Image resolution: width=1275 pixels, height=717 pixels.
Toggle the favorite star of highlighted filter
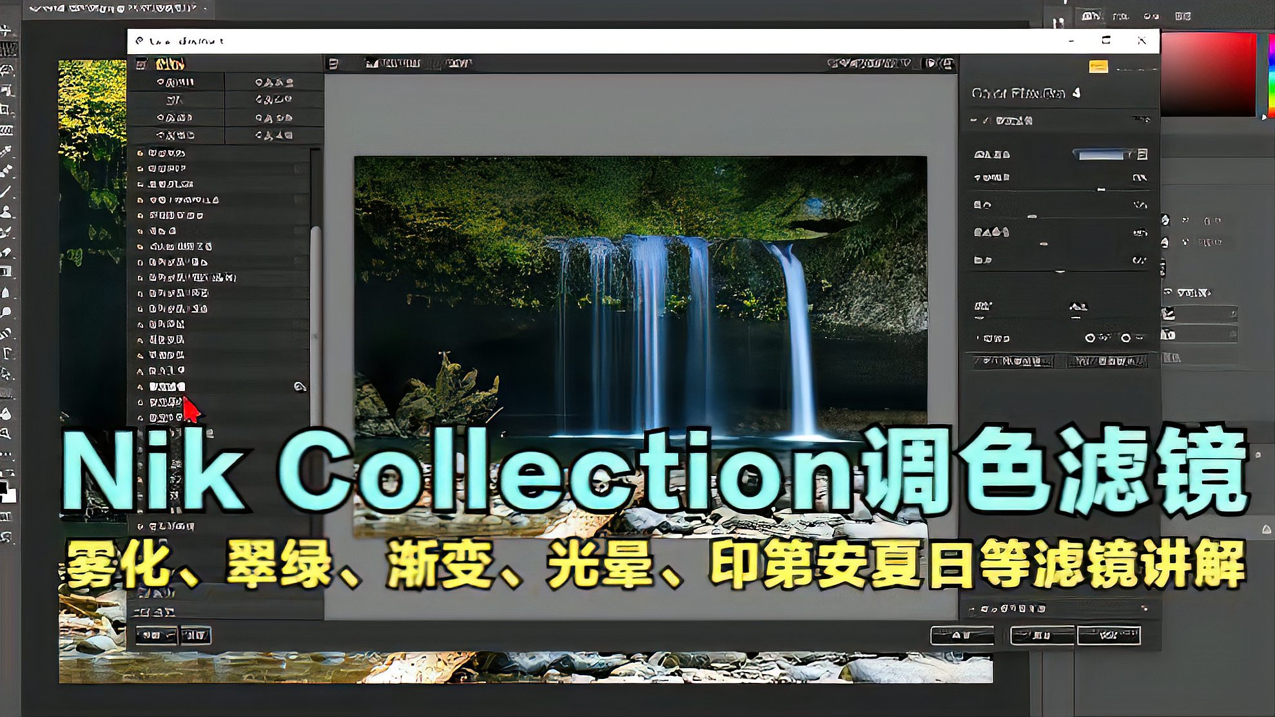(x=141, y=387)
